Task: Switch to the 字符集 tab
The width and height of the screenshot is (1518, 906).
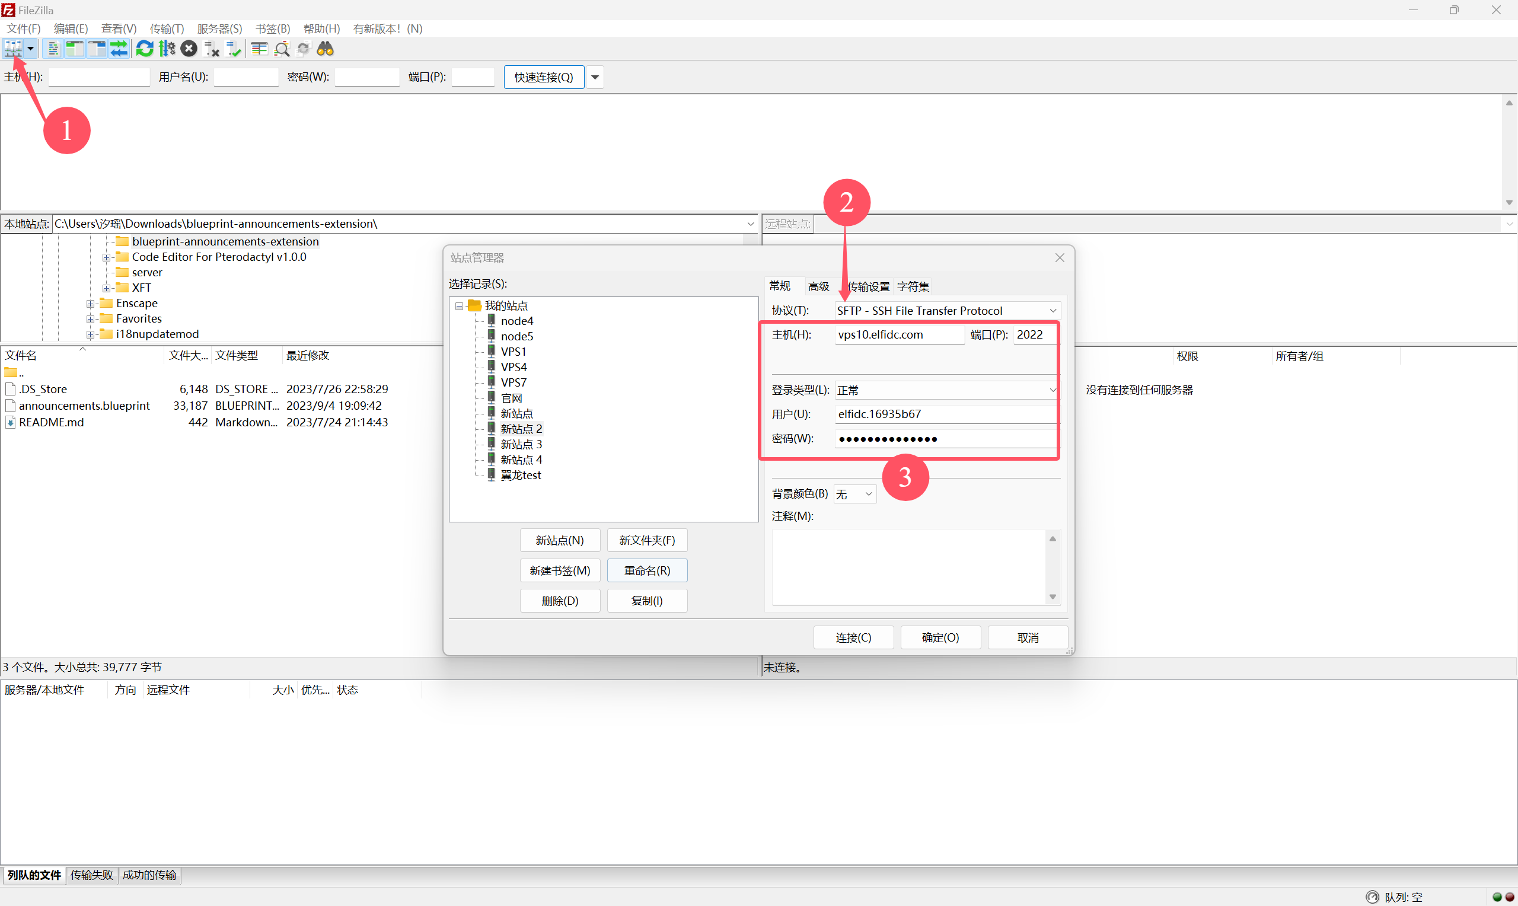Action: (913, 286)
